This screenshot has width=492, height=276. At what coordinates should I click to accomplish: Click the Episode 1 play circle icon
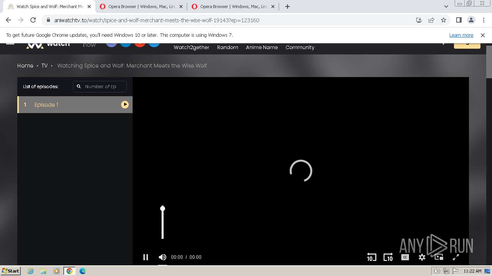pos(125,105)
